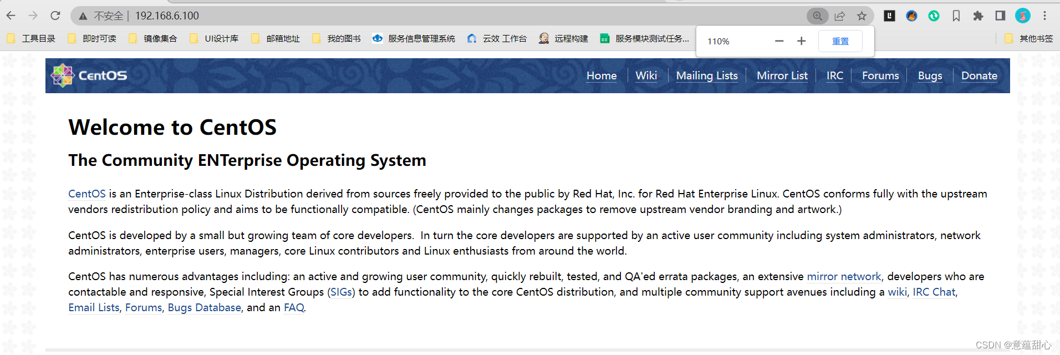The width and height of the screenshot is (1060, 355).
Task: Open the 工具目录 bookmark folder
Action: (32, 38)
